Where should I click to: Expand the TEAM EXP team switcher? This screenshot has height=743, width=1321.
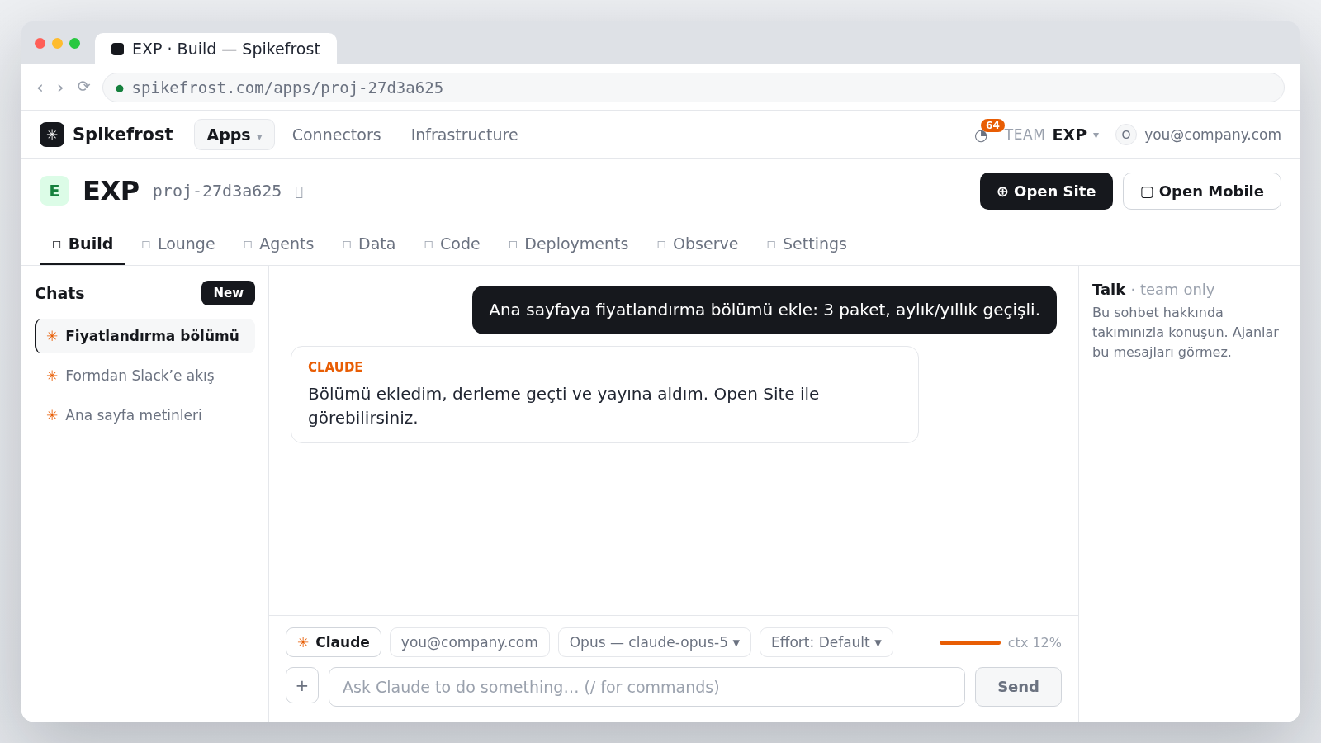pyautogui.click(x=1052, y=135)
